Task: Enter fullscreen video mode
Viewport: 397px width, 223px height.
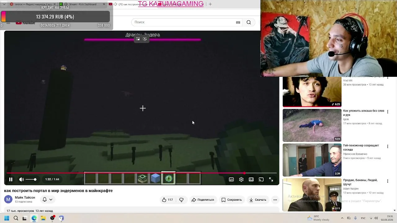Action: coord(271,179)
